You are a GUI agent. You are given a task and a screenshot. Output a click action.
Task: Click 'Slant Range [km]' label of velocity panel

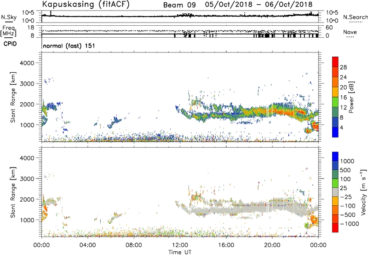click(x=13, y=192)
